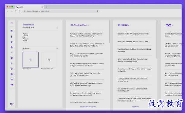This screenshot has height=113, width=185.
Task: Open the Messenger shortcut below the Twitter icon
Action: [x=11, y=47]
